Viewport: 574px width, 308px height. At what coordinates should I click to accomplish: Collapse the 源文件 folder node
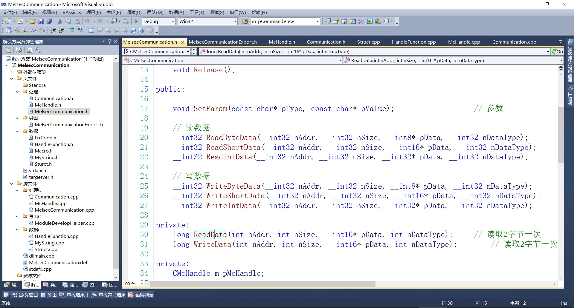tap(12, 184)
